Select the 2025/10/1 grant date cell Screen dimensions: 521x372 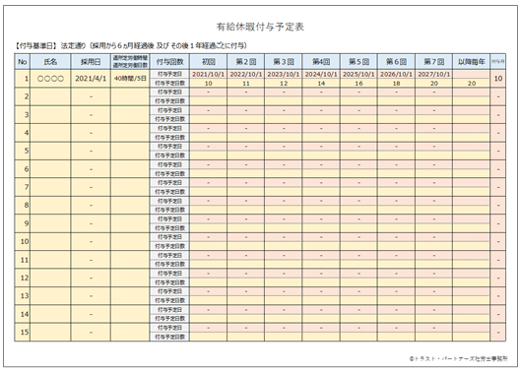pos(358,74)
